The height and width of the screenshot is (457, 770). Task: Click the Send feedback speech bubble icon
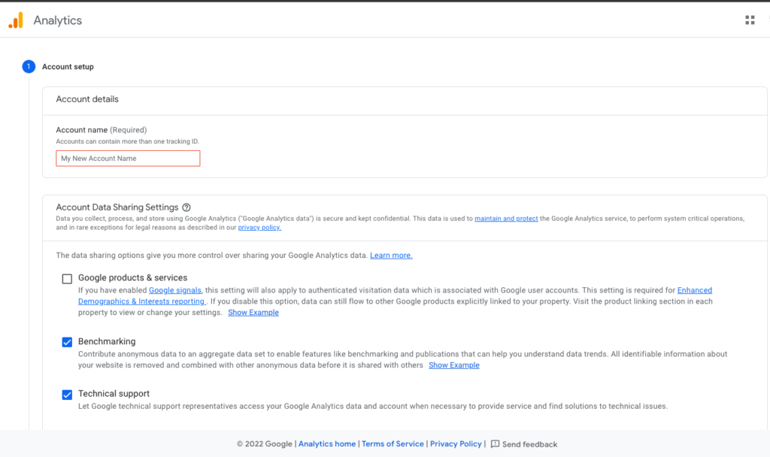495,444
